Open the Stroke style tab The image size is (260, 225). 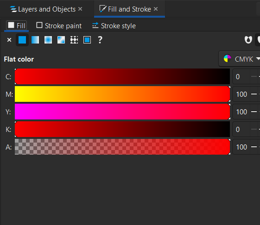tap(114, 26)
